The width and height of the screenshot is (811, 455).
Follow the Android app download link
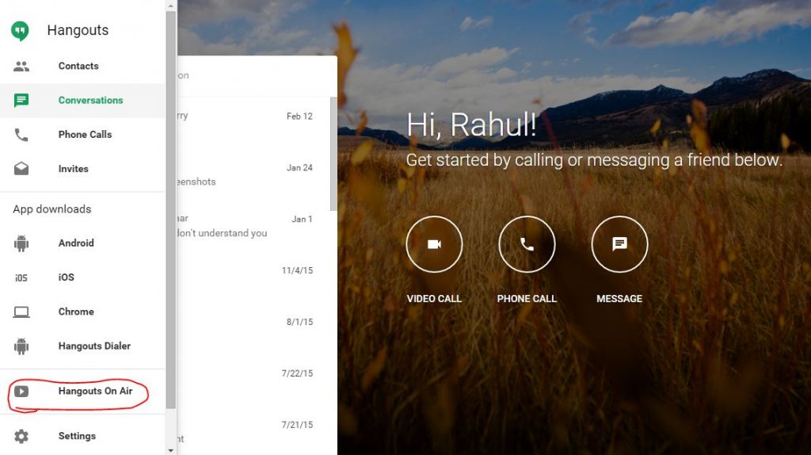point(82,243)
